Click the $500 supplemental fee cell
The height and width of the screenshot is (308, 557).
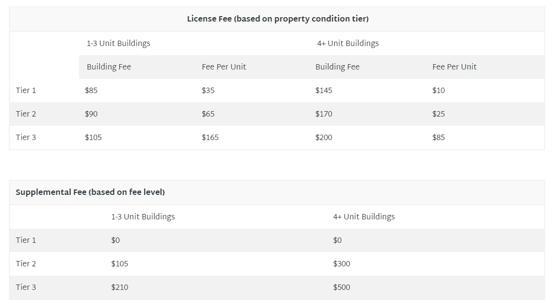tap(342, 287)
